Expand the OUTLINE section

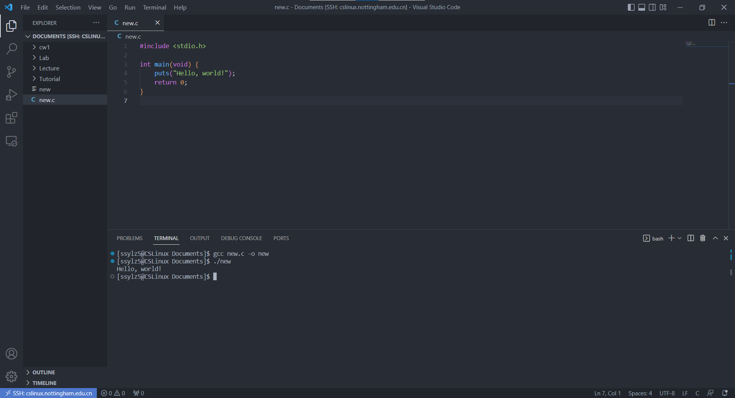click(65, 372)
